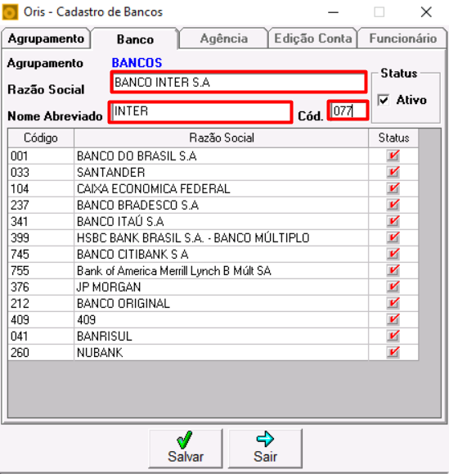The image size is (449, 474).
Task: Toggle status check for CAIXA ECONOMICA FEDERAL
Action: coord(393,188)
